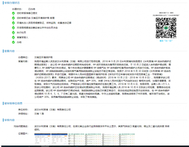Click check icon for 汉南区环境保护局 受理 step
Viewport: 189px width, 147px height.
pyautogui.click(x=13, y=18)
